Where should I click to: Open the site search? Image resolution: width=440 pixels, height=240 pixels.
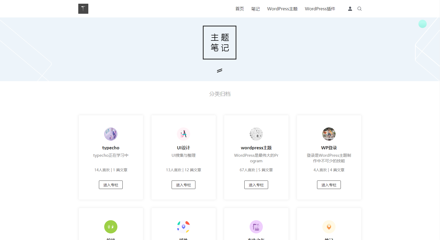(359, 9)
